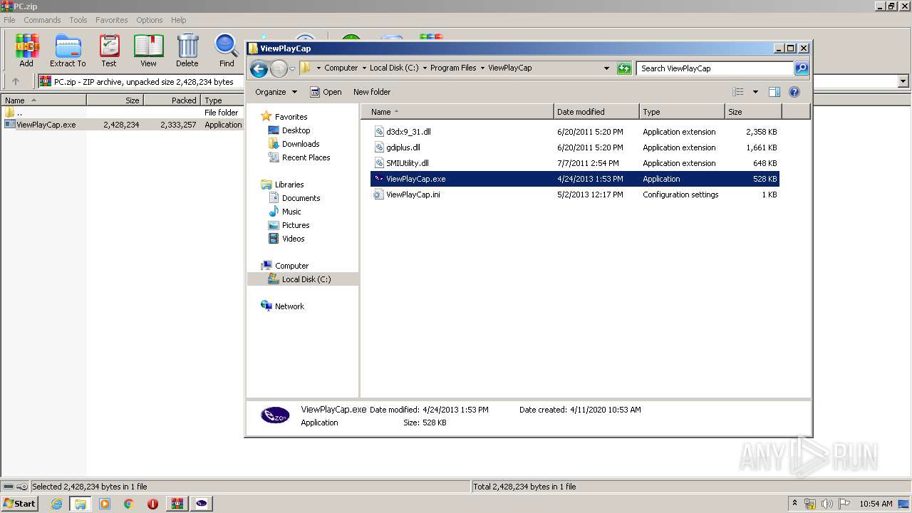
Task: Click the search magnifier in ViewPlayCap window
Action: (x=802, y=68)
